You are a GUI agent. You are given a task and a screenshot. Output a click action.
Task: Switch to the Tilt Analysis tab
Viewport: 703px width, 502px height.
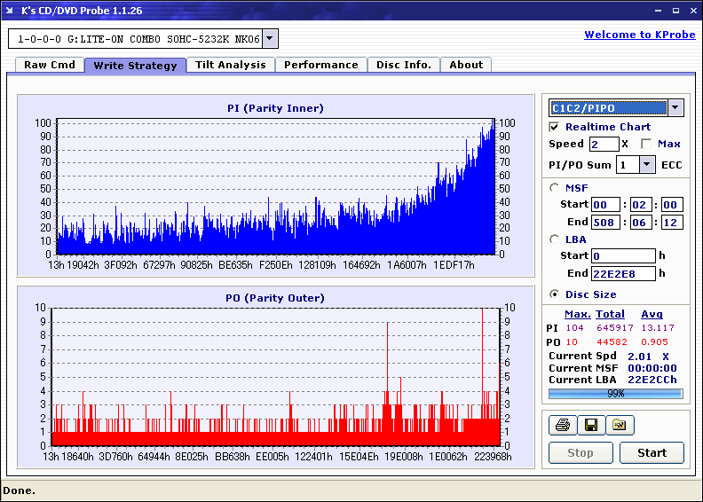coord(230,65)
